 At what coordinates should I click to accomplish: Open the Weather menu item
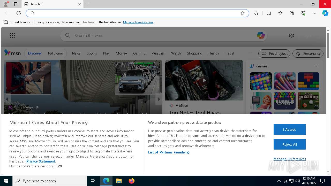[158, 53]
